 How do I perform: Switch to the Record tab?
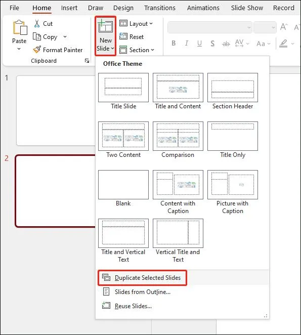pos(283,8)
